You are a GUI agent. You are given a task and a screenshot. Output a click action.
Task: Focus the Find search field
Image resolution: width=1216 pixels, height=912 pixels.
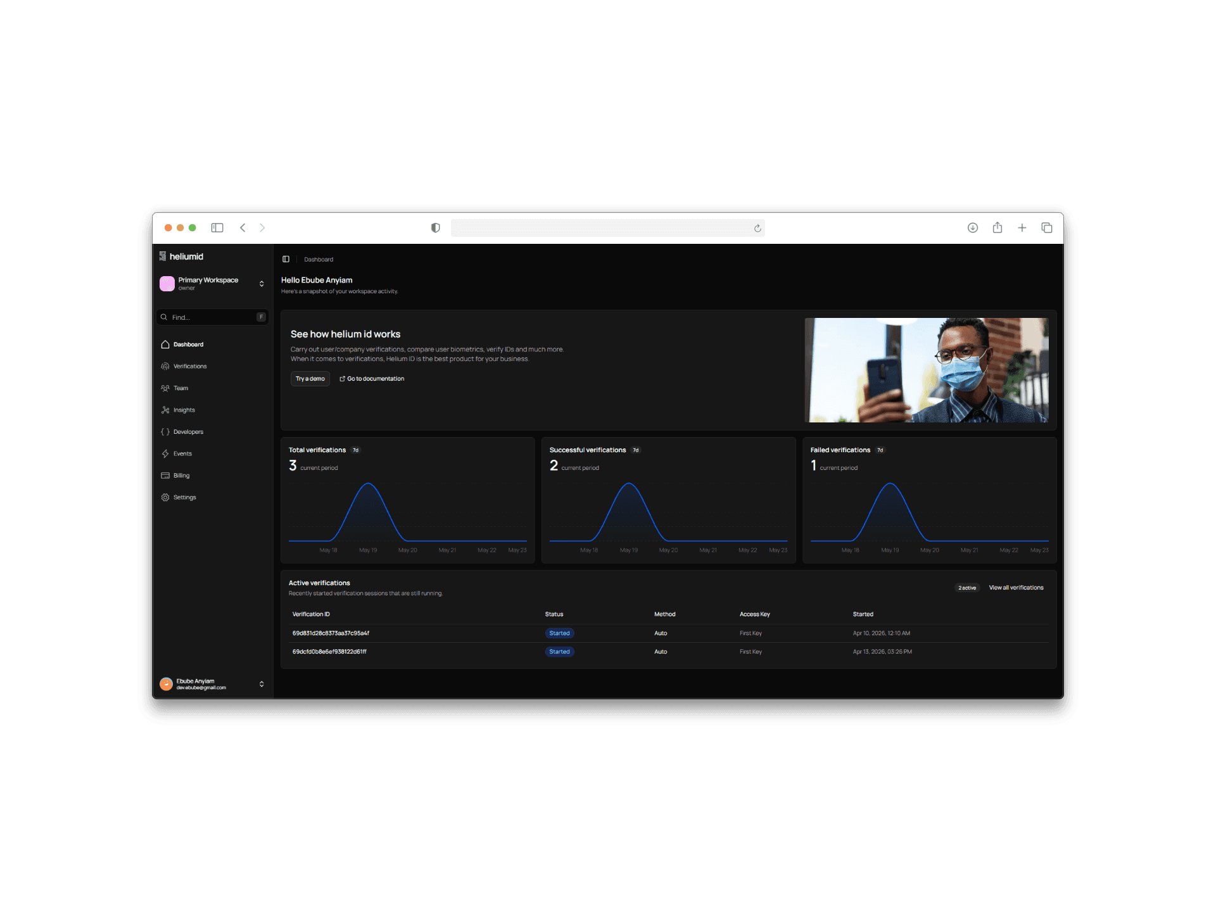[x=212, y=317]
